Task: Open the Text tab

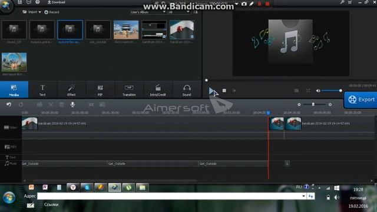Action: click(42, 90)
